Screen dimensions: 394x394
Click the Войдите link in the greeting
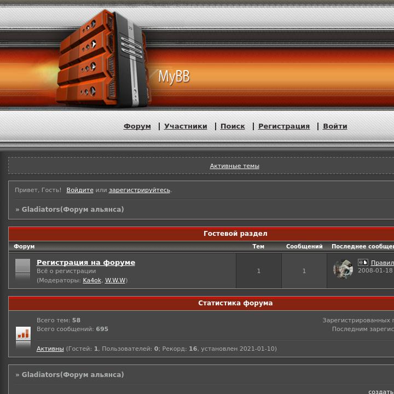point(80,190)
